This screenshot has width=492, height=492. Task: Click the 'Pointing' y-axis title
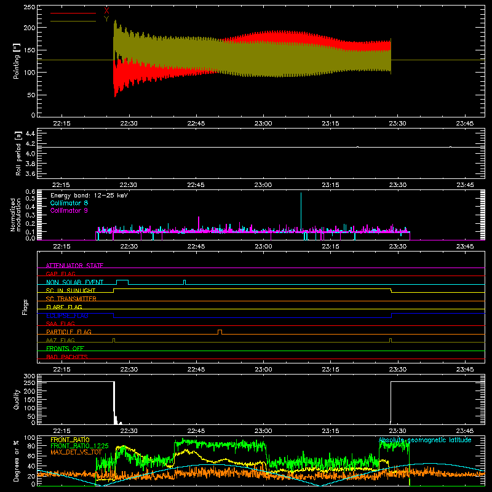pos(17,61)
